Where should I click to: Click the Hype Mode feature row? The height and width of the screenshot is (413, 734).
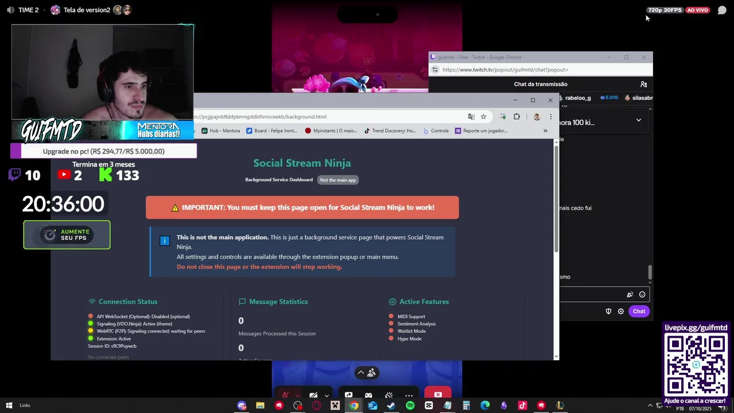point(405,338)
